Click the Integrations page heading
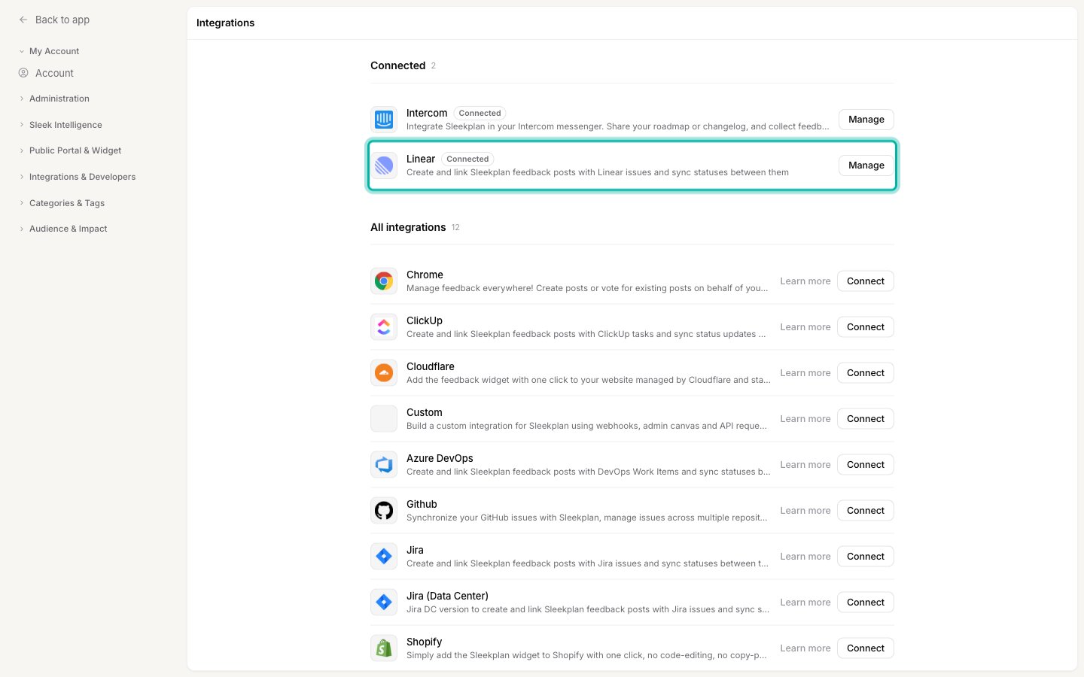Viewport: 1084px width, 677px height. point(225,23)
